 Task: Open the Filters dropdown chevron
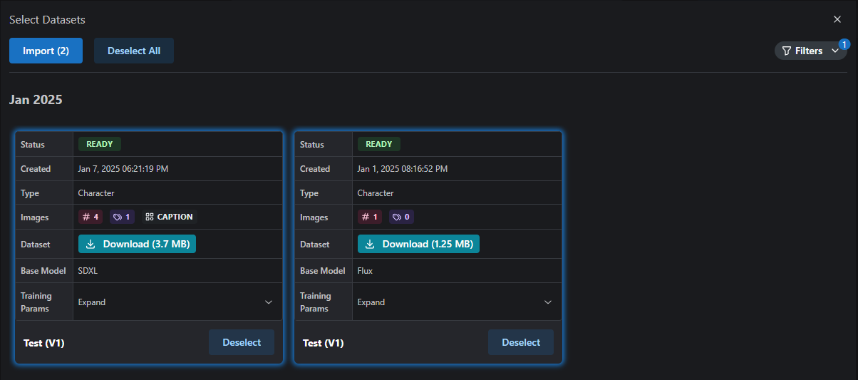pos(835,51)
